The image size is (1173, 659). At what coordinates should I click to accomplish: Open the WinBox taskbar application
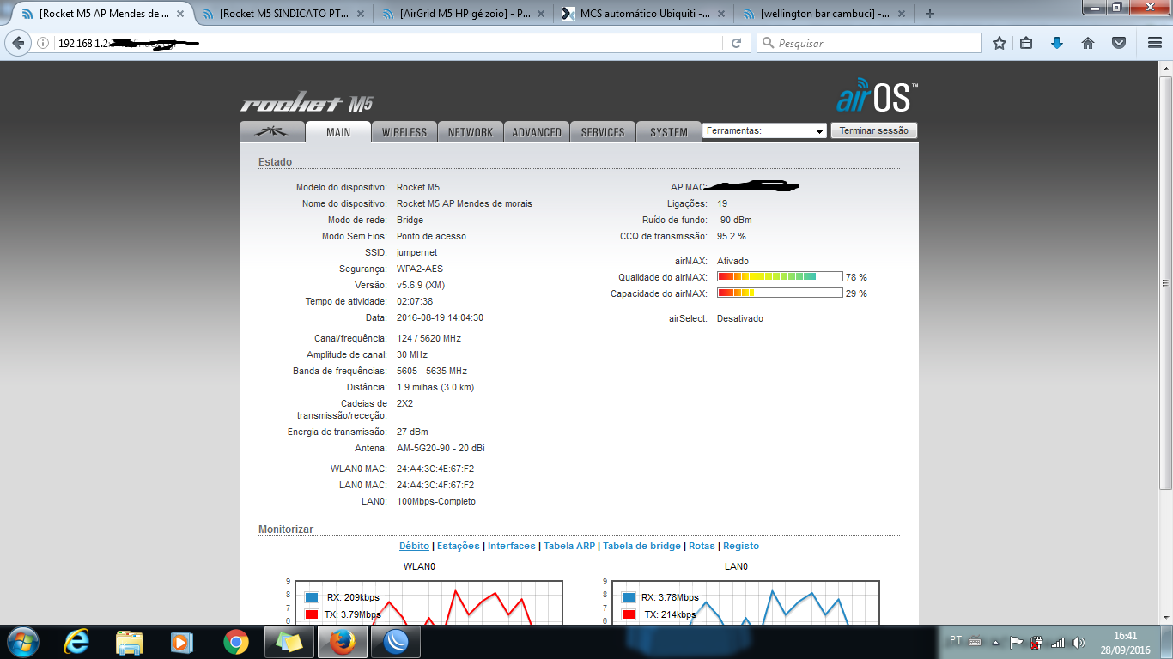[x=397, y=641]
